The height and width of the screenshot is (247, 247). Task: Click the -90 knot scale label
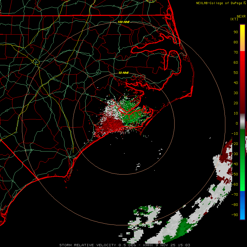pos(235,215)
